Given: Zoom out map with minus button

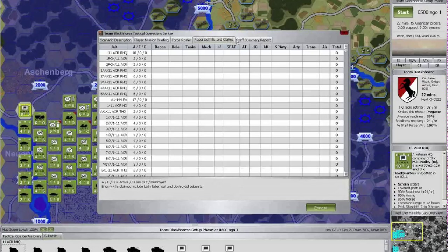Looking at the screenshot, I should [51, 230].
